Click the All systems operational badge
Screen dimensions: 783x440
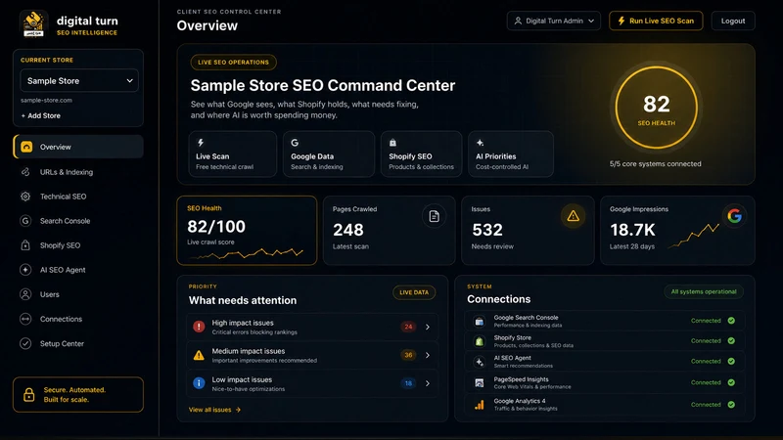[704, 291]
